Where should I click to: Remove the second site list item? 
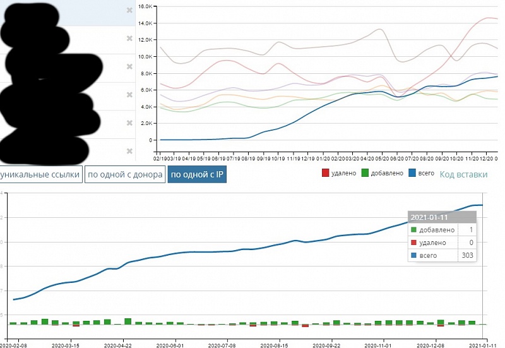[129, 39]
